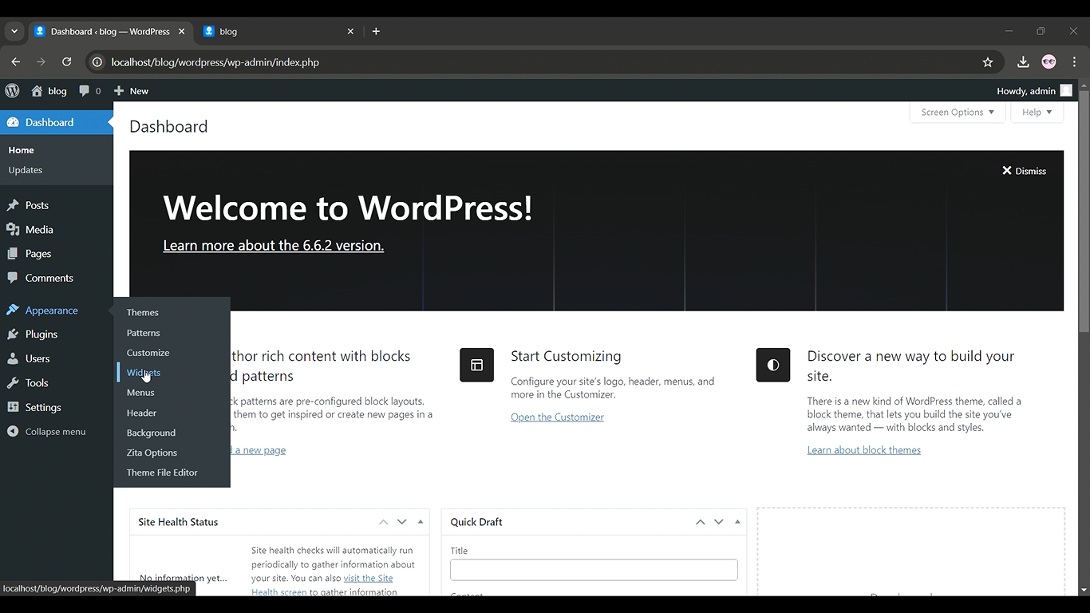The height and width of the screenshot is (613, 1090).
Task: Click the browser profile avatar icon
Action: coord(1049,62)
